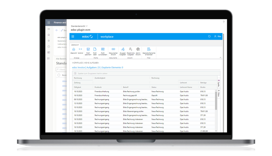Viewport: 272px width, 156px height.
Task: Go to Home in the Finance sidebar
Action: (49, 35)
